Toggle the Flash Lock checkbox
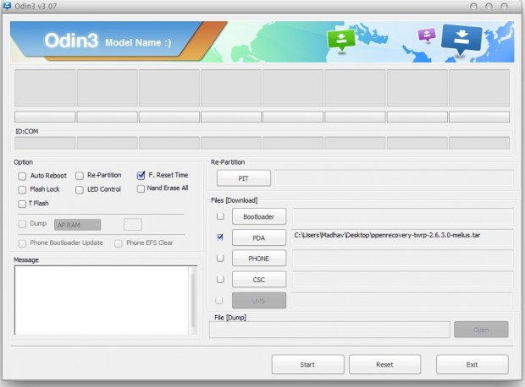The image size is (525, 387). [22, 189]
